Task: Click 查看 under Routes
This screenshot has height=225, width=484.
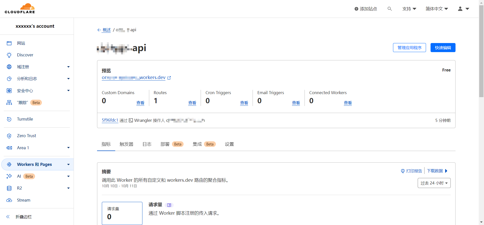Action: coord(192,103)
